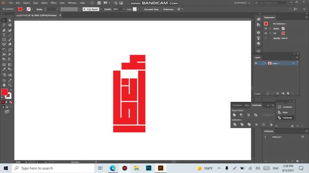The width and height of the screenshot is (309, 173).
Task: Open the brush definition dropdown
Action: (101, 9)
